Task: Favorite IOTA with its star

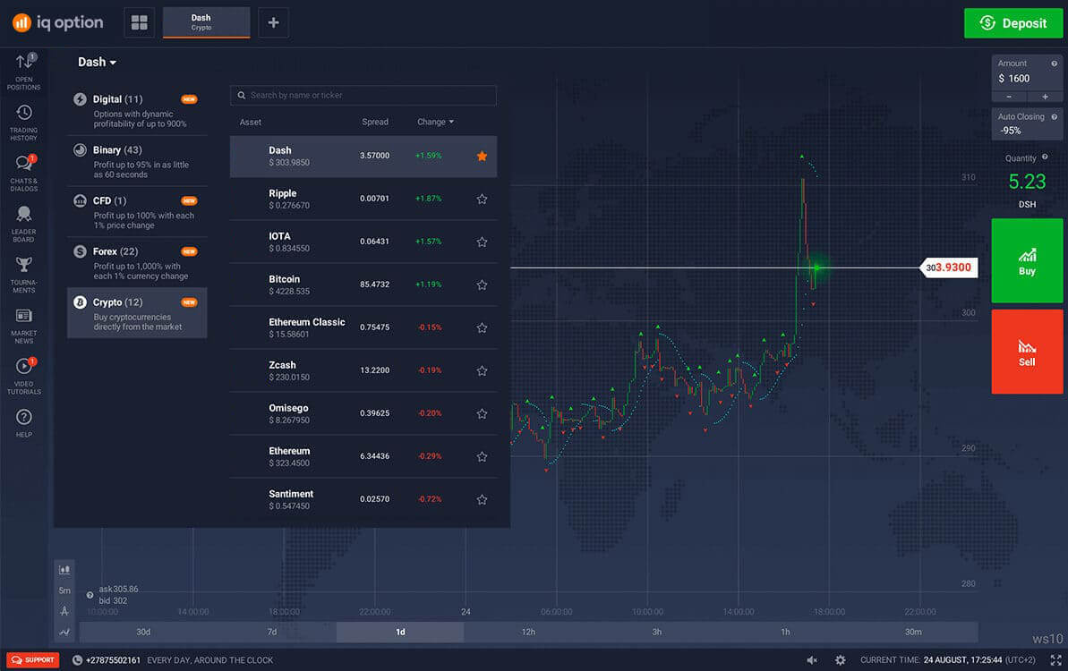Action: [x=483, y=242]
